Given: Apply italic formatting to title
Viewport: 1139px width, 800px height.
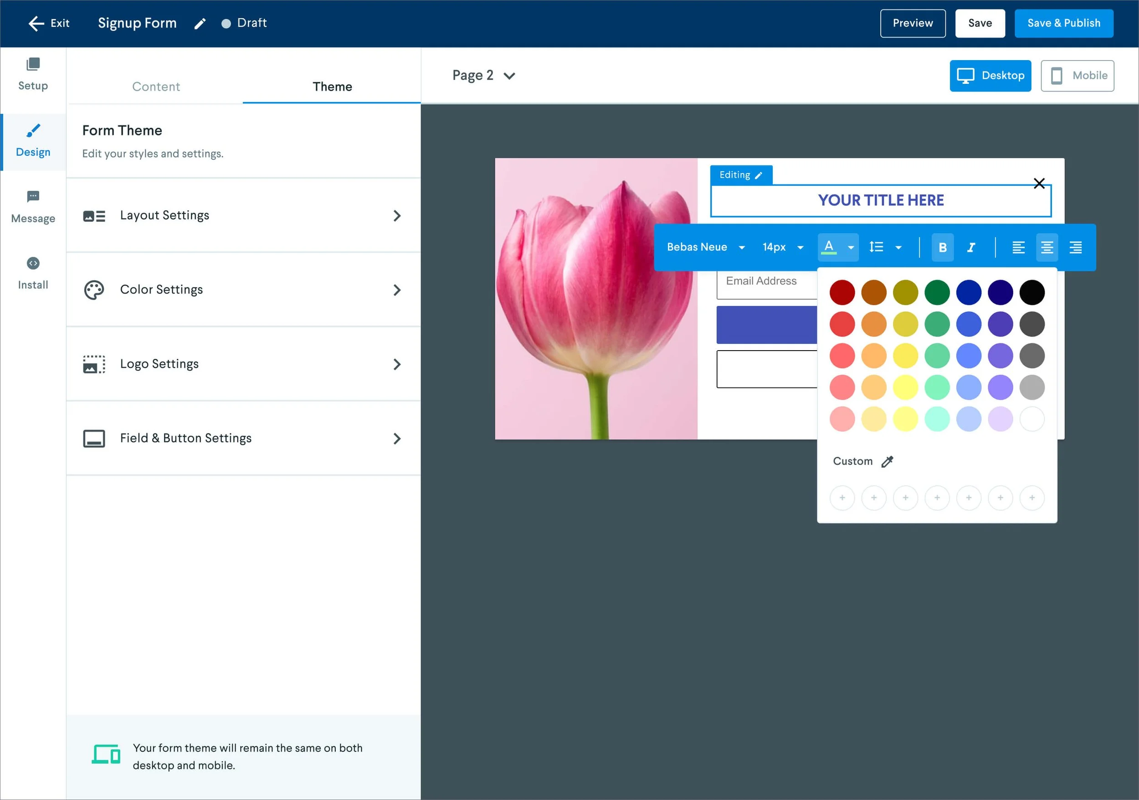Looking at the screenshot, I should coord(971,247).
